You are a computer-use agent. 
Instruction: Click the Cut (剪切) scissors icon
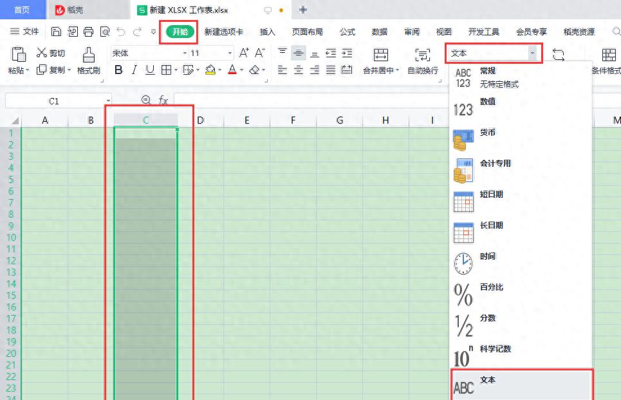click(42, 52)
